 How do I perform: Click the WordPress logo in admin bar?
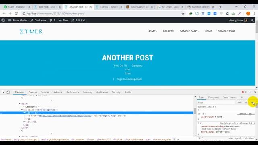3,20
